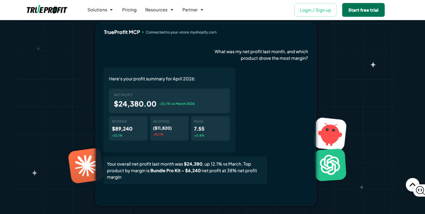Click the TrueProfit MCP title
Screen dimensions: 425x214
pos(122,32)
